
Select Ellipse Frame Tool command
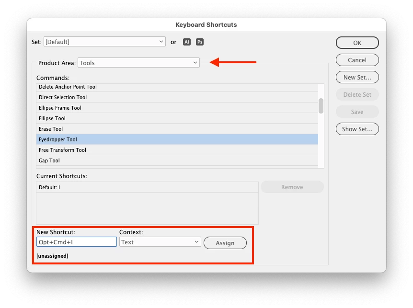pos(177,108)
